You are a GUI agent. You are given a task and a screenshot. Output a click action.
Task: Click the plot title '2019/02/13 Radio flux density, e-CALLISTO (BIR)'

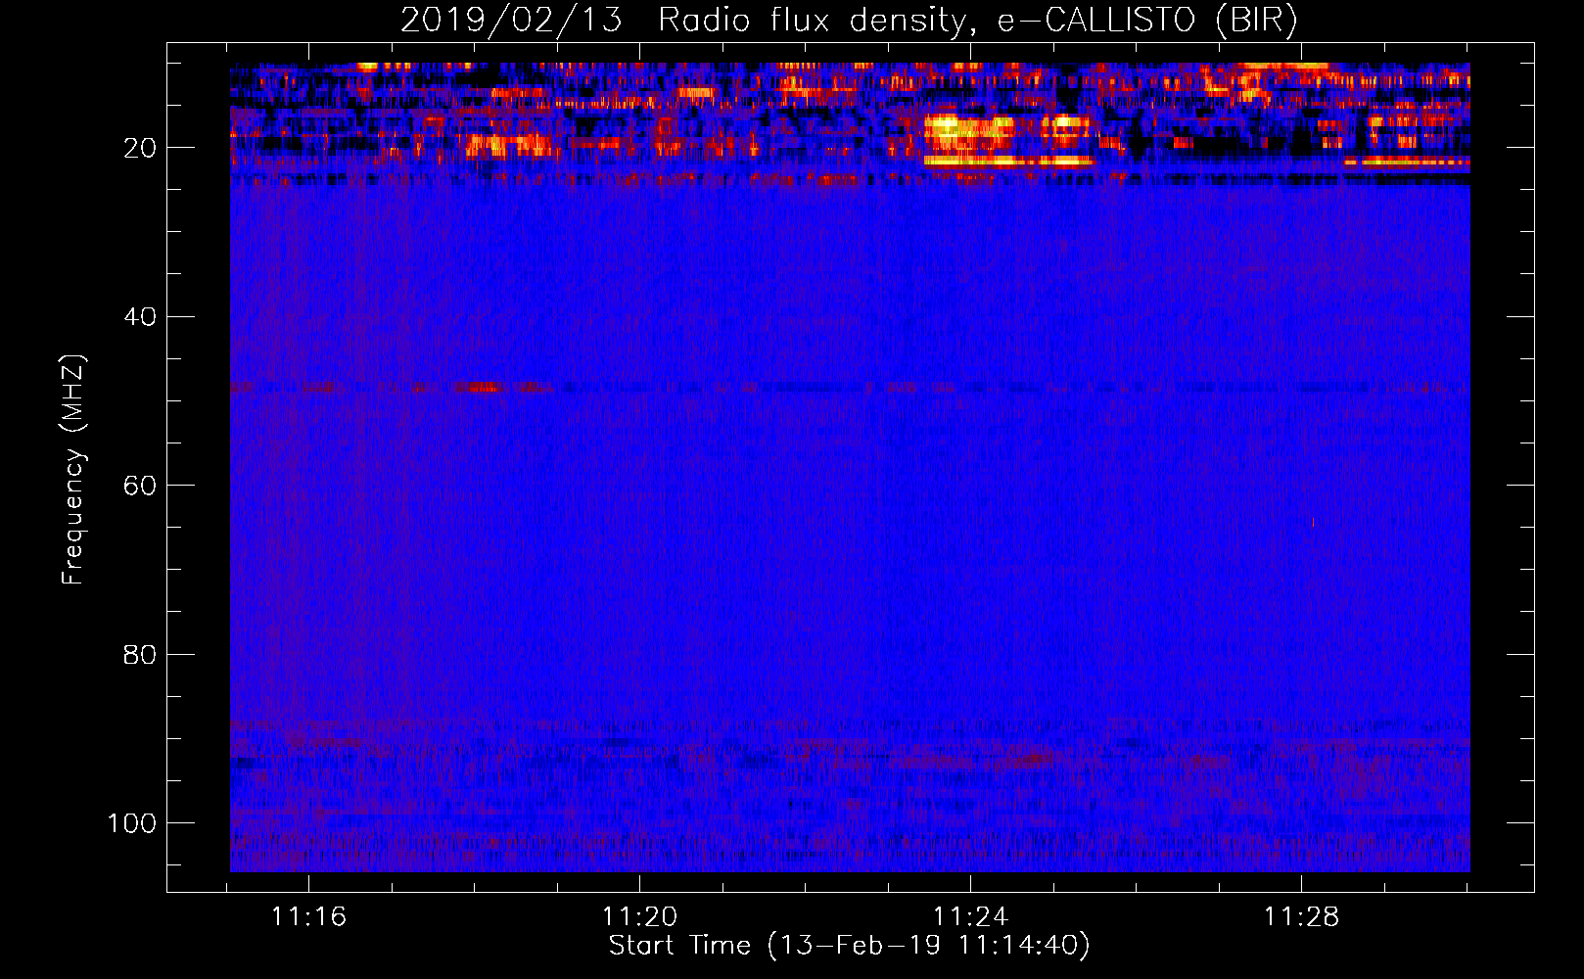tap(849, 21)
